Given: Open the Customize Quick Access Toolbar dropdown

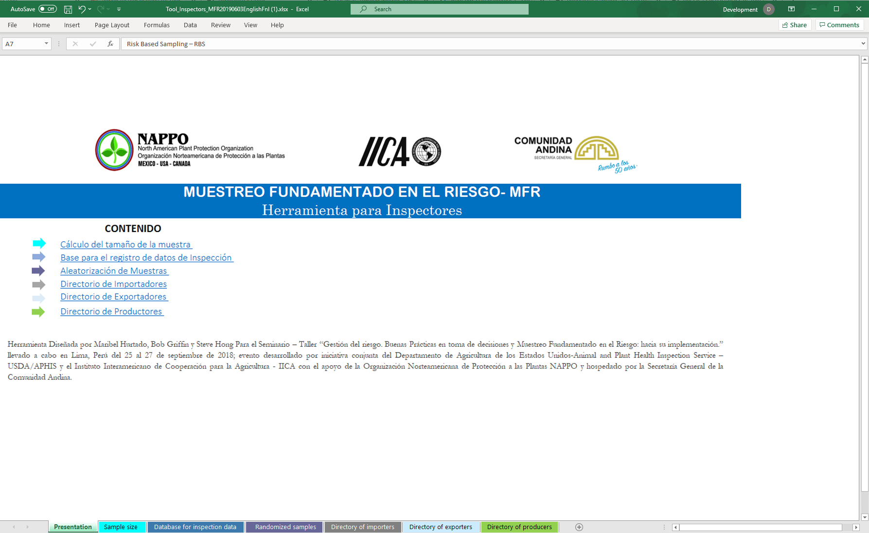Looking at the screenshot, I should point(119,9).
